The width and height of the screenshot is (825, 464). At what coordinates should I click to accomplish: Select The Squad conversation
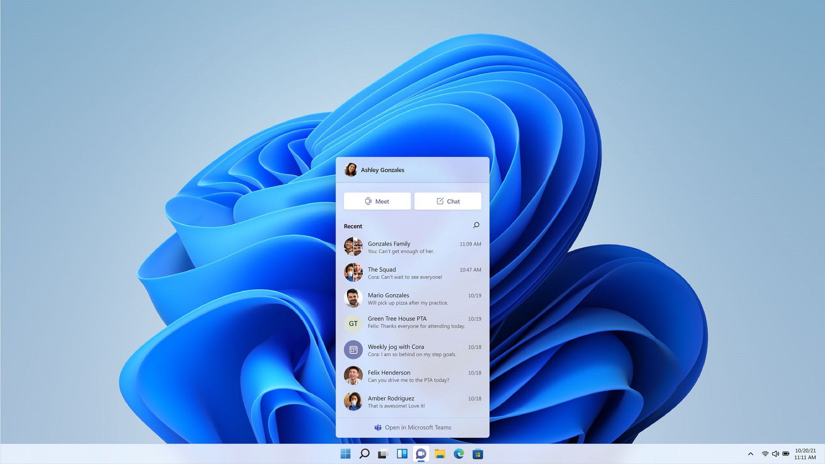click(x=412, y=273)
